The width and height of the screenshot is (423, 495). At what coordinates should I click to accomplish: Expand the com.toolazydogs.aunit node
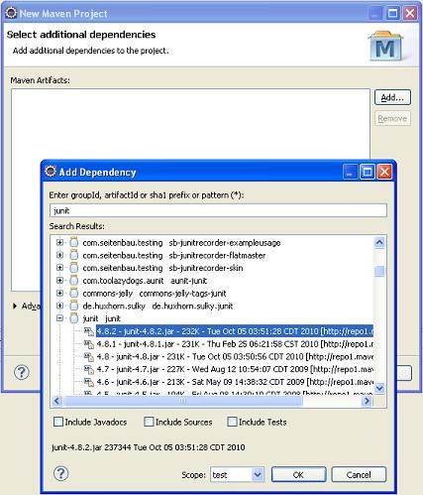pyautogui.click(x=59, y=281)
